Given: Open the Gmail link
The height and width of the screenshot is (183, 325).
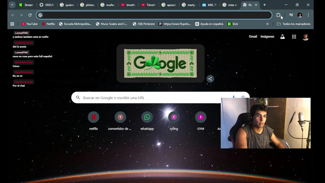Looking at the screenshot, I should tap(253, 37).
